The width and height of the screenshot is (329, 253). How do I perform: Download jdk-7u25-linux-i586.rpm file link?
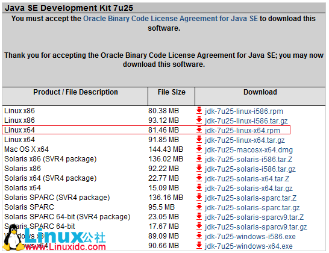[x=244, y=111]
